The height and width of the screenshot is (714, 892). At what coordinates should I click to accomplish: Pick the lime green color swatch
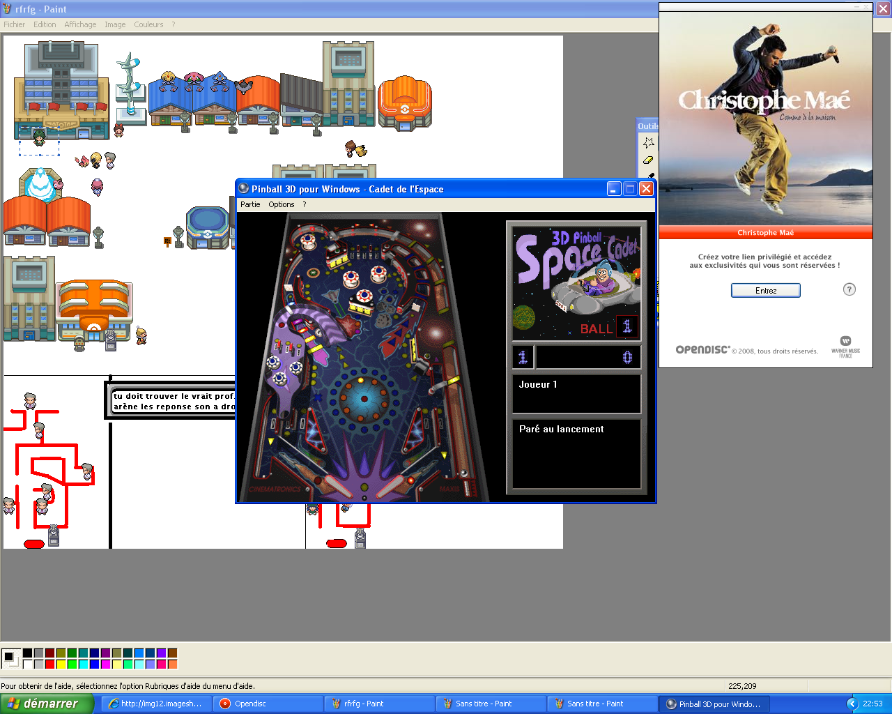pos(72,664)
